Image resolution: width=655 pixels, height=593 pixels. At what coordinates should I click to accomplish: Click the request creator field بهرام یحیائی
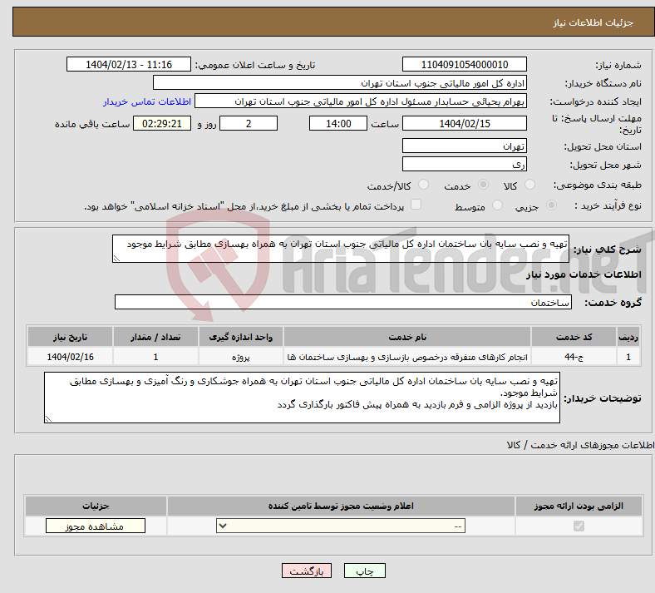[x=361, y=101]
